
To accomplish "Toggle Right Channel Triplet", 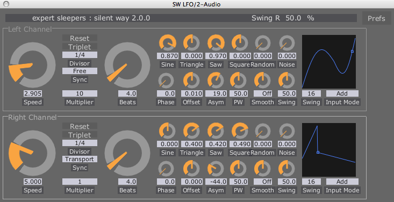I will pos(80,135).
